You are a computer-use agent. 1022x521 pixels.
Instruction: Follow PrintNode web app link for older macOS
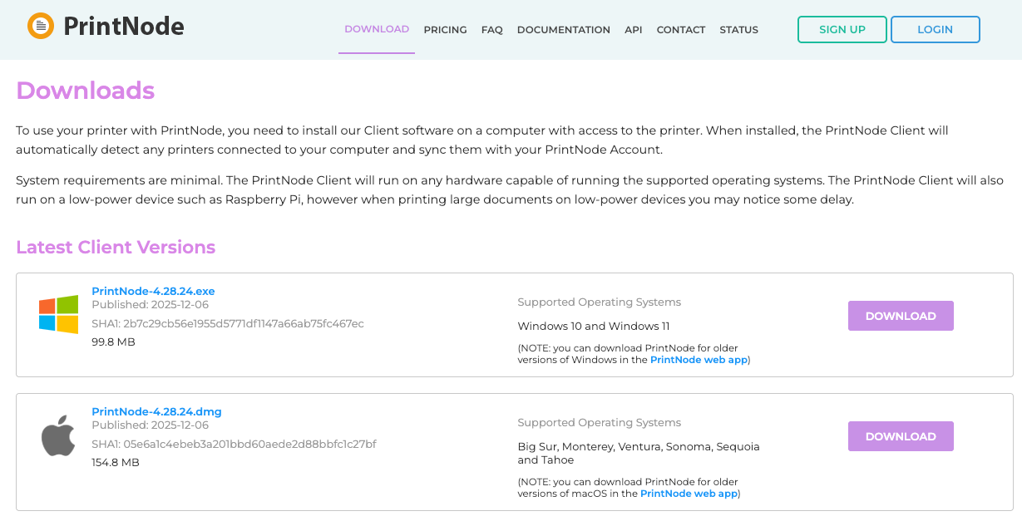[689, 493]
